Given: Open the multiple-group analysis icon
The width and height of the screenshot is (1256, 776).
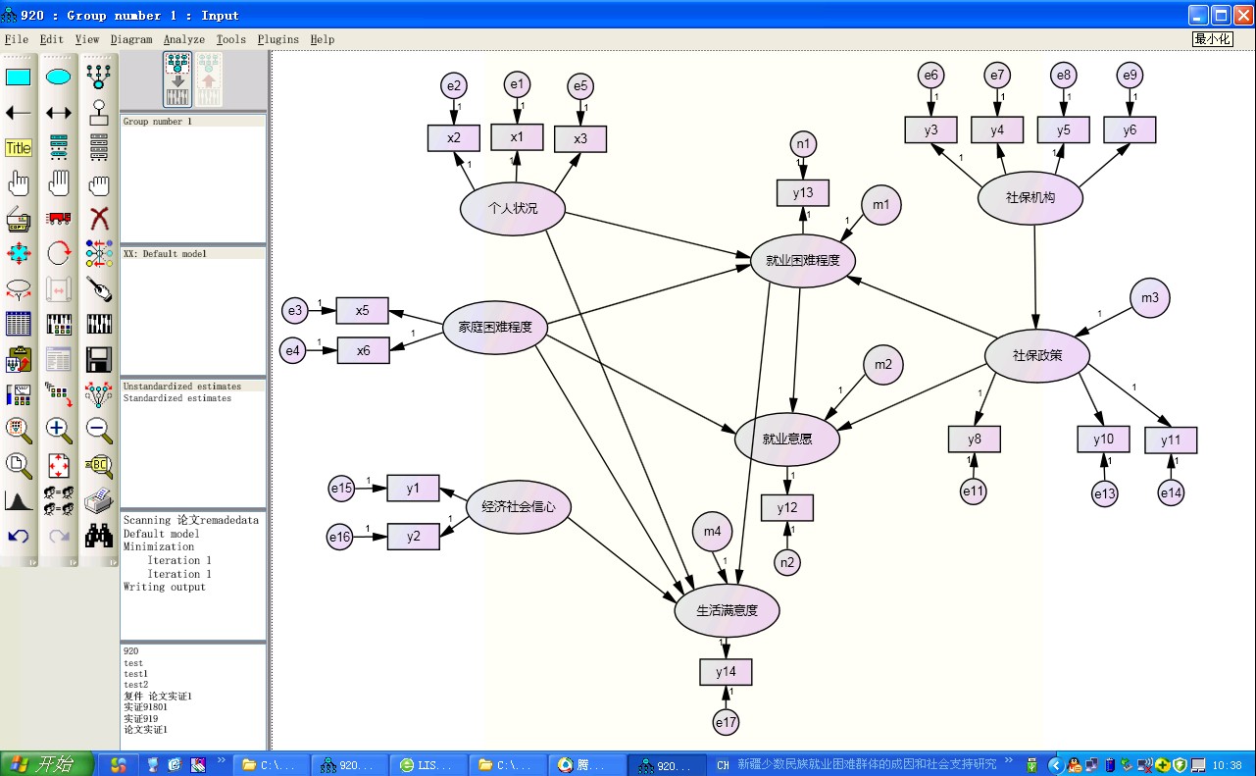Looking at the screenshot, I should coord(59,500).
